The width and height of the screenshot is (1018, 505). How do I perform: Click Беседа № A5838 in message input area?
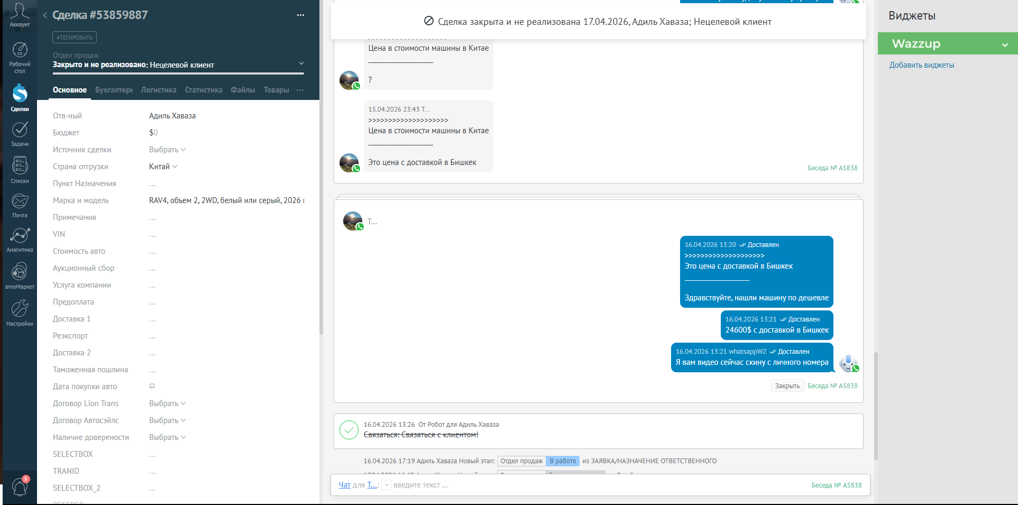837,485
